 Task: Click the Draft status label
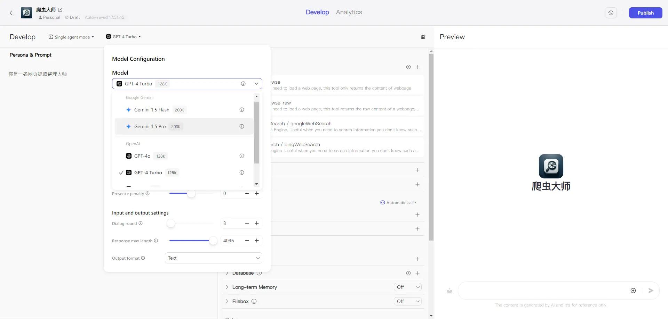tap(73, 17)
